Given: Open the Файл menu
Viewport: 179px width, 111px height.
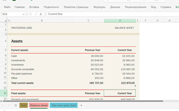Looking at the screenshot, I should 7,7.
